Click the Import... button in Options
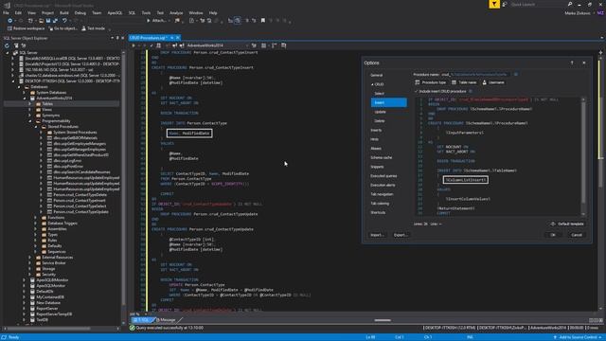The image size is (606, 341). [377, 235]
